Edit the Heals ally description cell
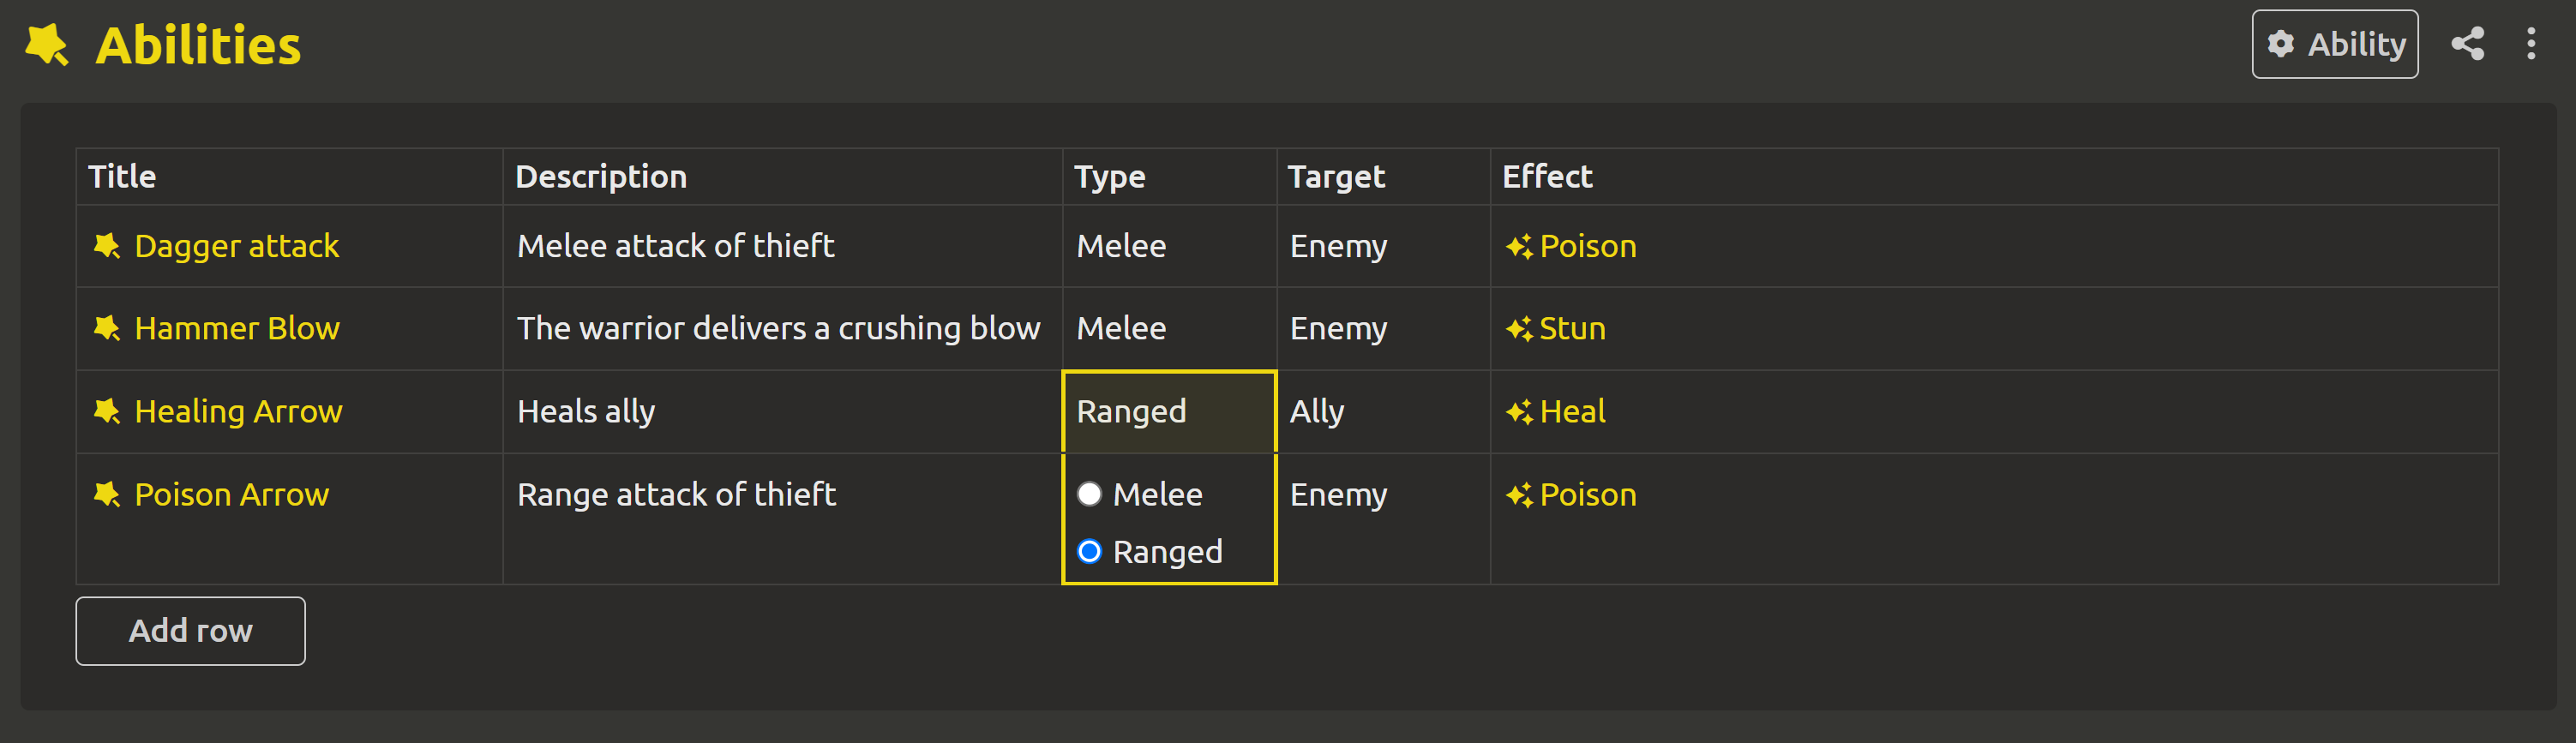 (x=782, y=412)
